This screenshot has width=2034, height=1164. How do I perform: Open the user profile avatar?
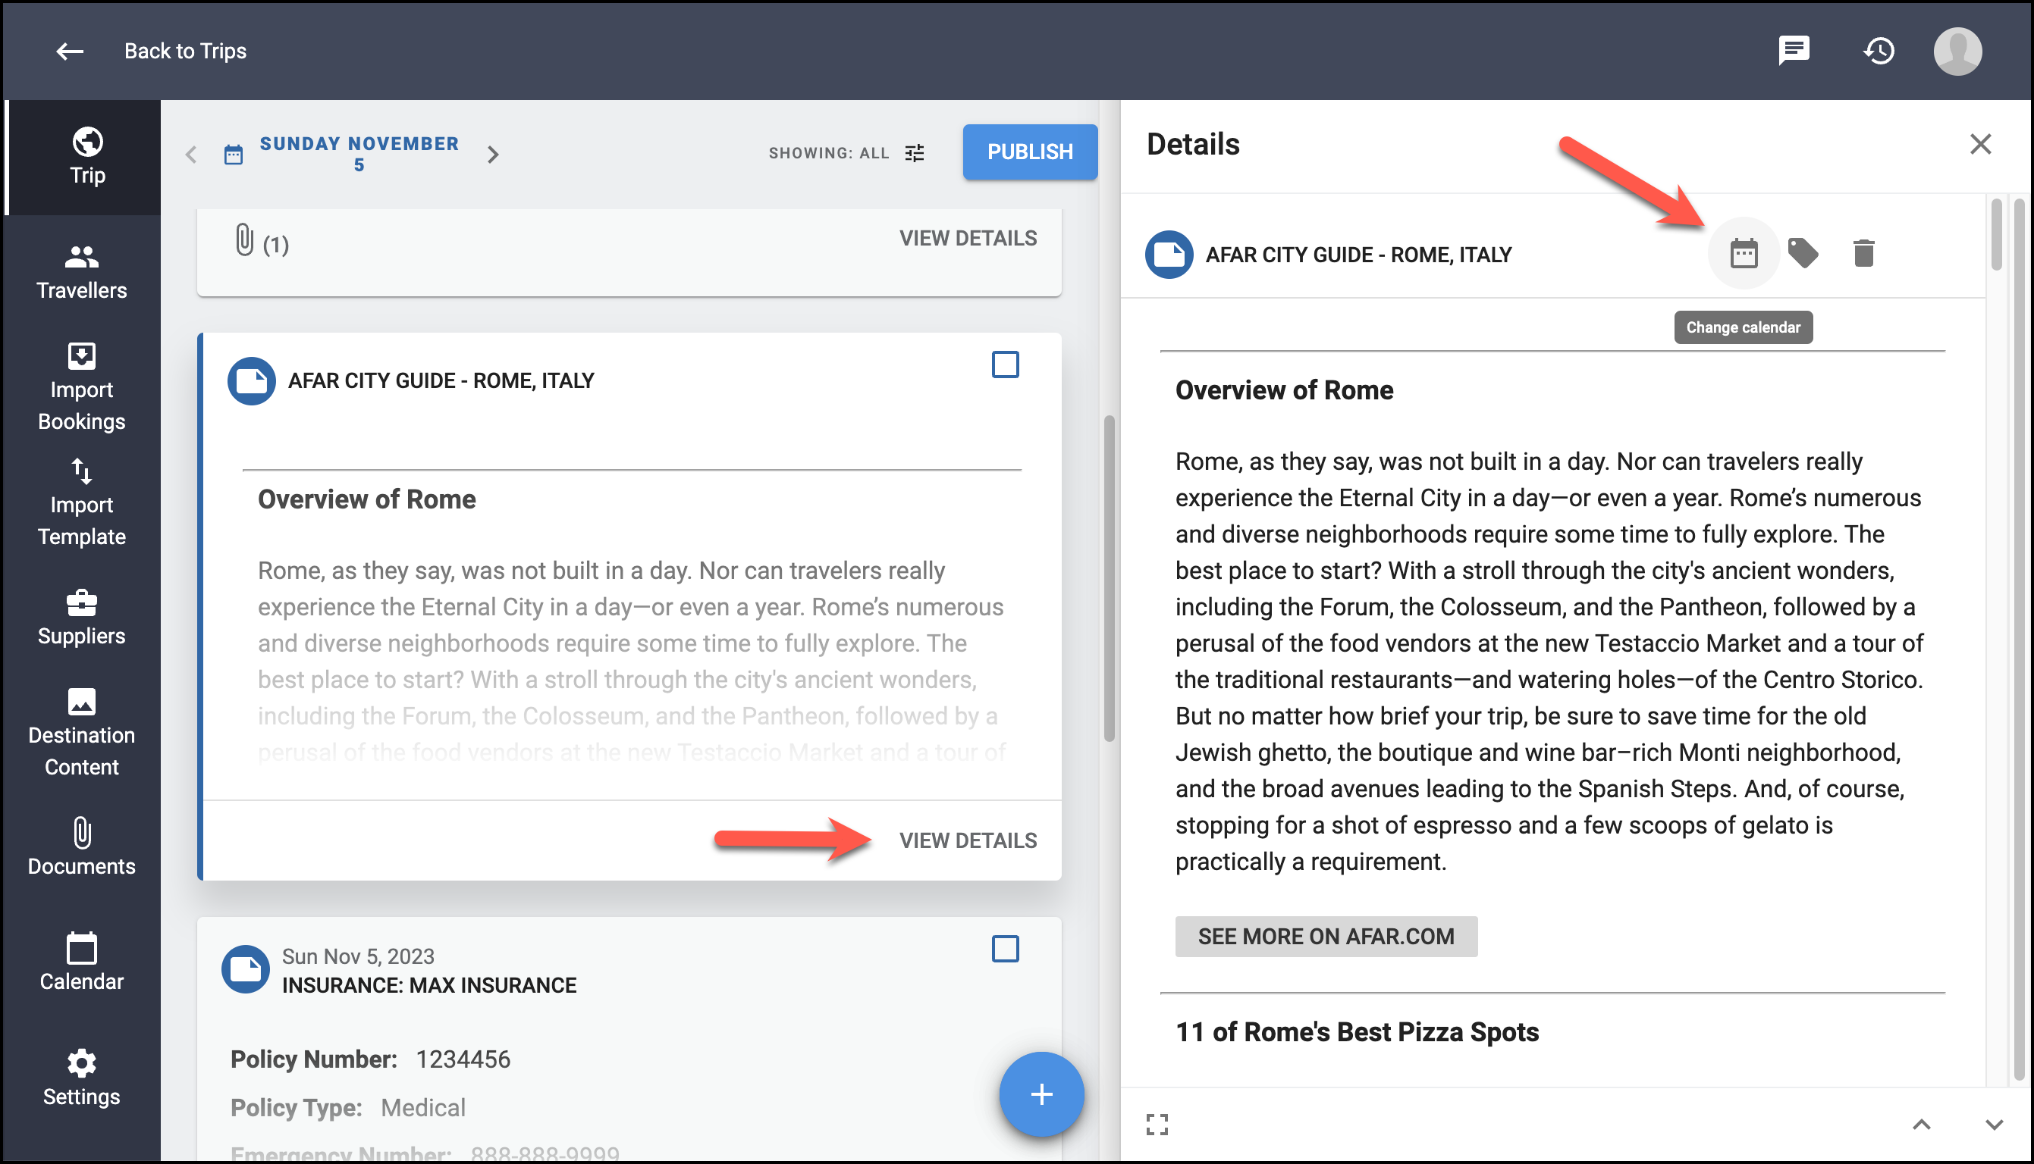click(x=1957, y=52)
